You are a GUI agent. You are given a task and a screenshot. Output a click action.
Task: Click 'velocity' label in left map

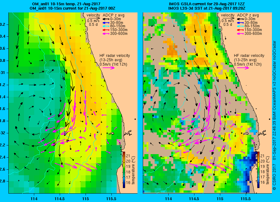coord(93,15)
